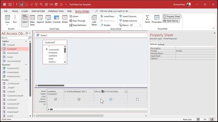Uncheck Show for the X InStr column
This screenshot has height=122, width=218.
(x=79, y=99)
